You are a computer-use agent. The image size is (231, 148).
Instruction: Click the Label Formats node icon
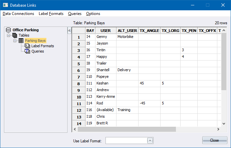(x=27, y=46)
